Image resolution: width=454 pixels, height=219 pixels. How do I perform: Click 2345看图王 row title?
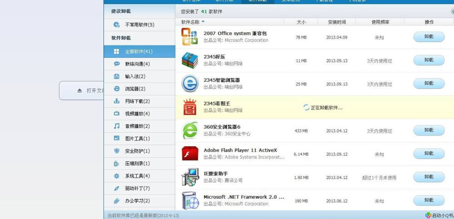coord(217,104)
